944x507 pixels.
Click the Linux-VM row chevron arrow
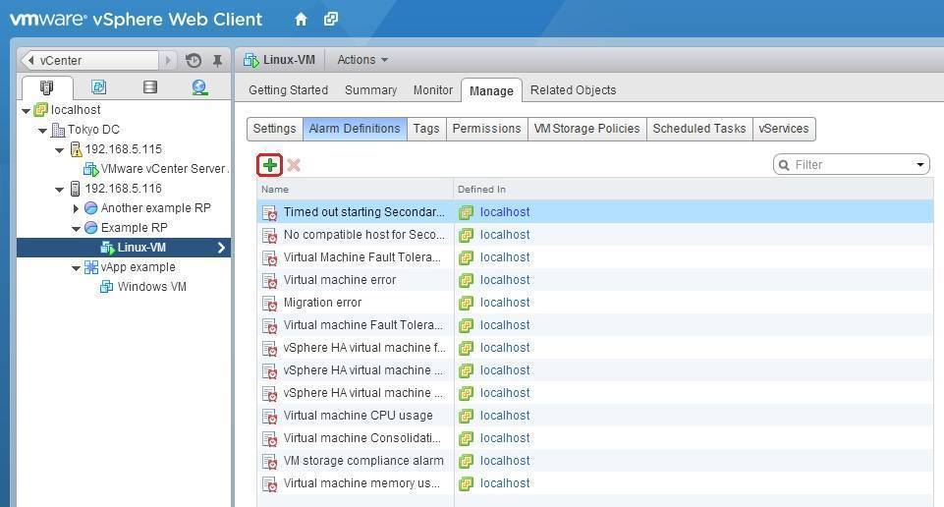221,248
